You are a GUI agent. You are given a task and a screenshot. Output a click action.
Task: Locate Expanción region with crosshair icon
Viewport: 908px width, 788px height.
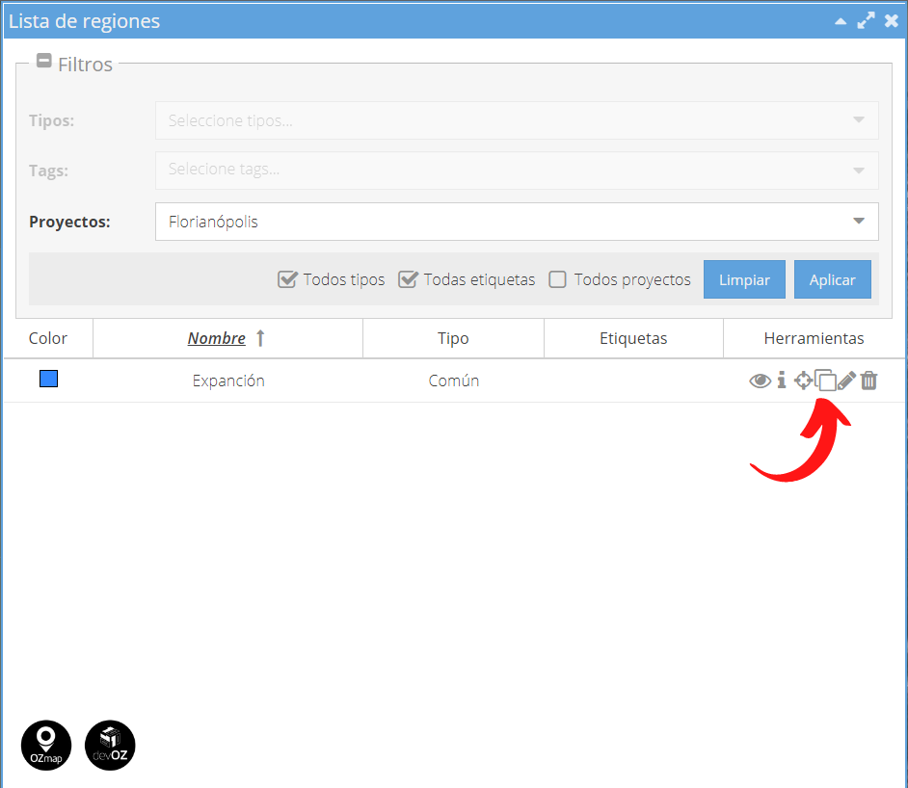pos(803,381)
